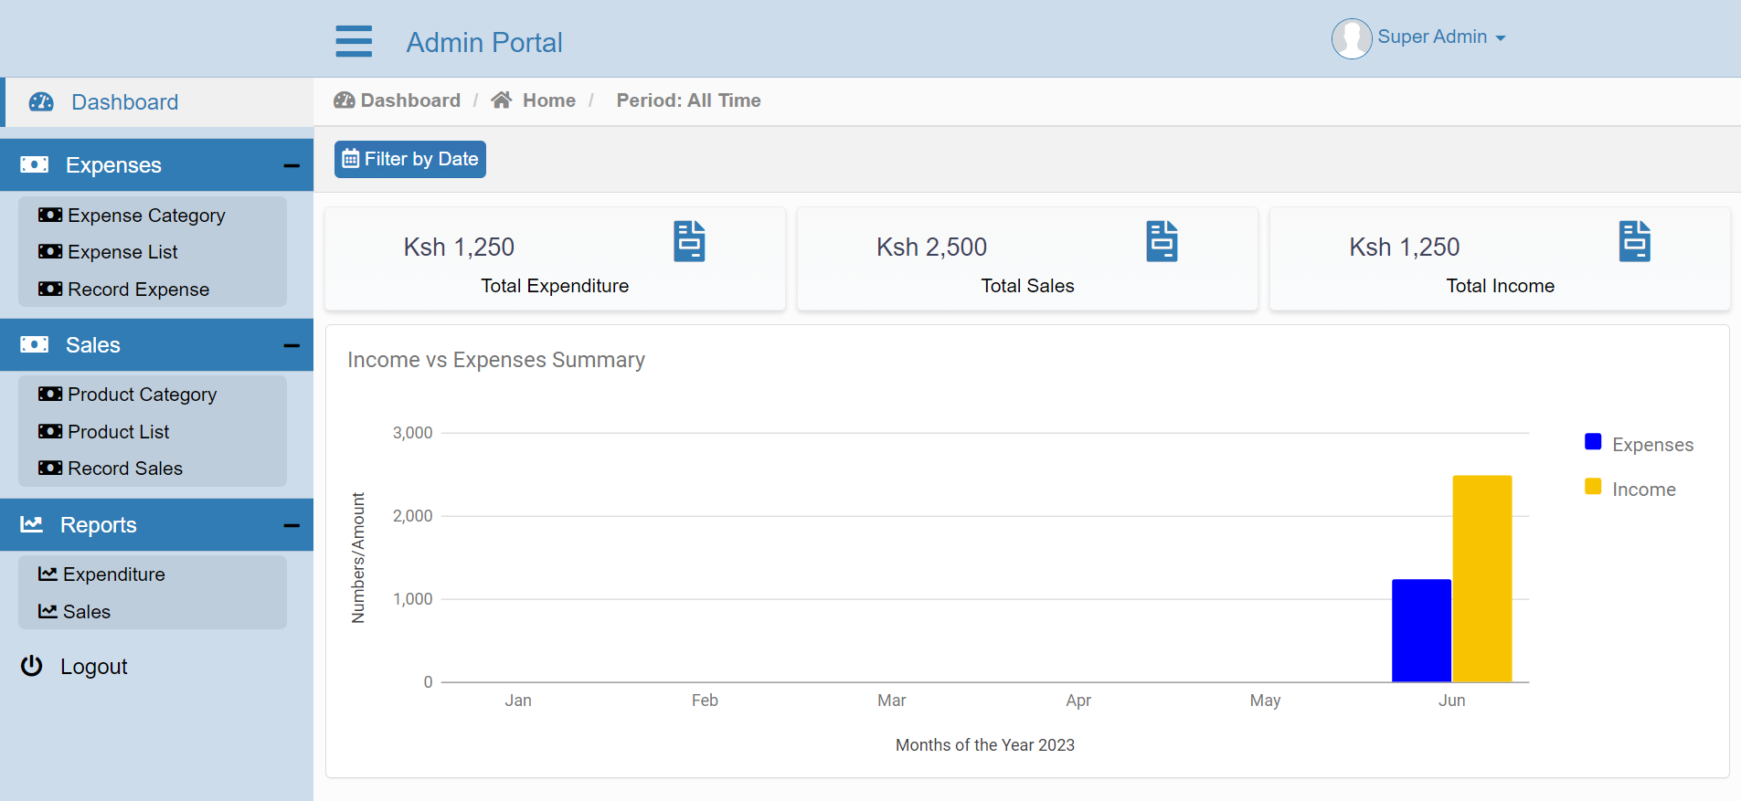Click the hamburger menu icon

(x=354, y=41)
